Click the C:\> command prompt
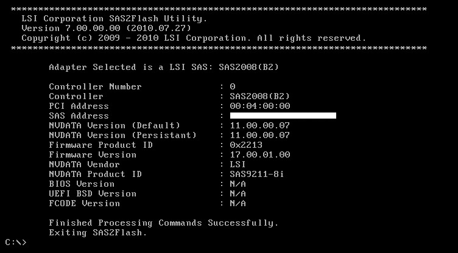This screenshot has width=458, height=253. coord(16,242)
